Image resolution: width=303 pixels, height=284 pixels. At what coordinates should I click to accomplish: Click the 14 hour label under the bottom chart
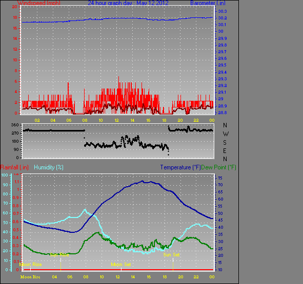click(x=133, y=277)
